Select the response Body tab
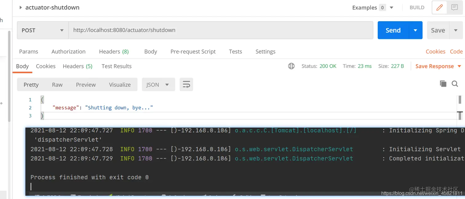Image resolution: width=465 pixels, height=199 pixels. [22, 66]
